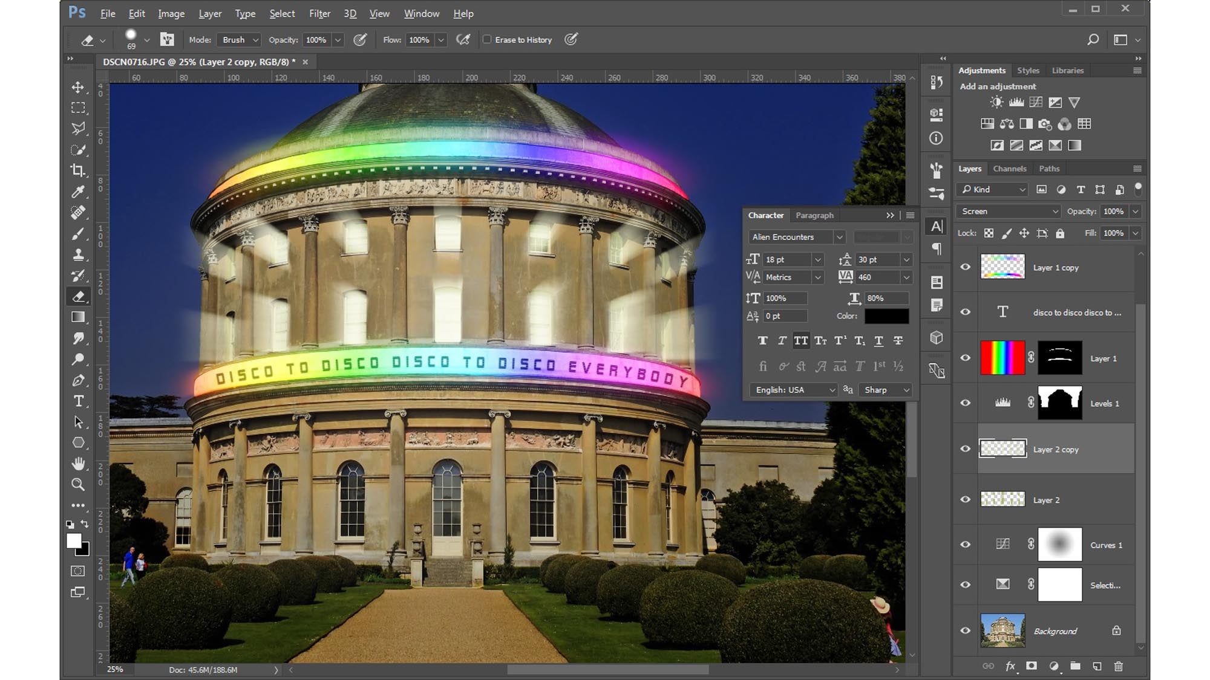Select the Hand tool
The image size is (1210, 680).
pos(78,464)
